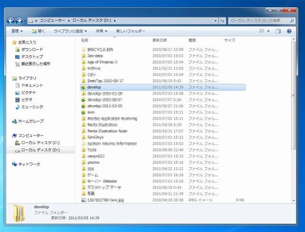Select ネットワーク in navigation pane
Image resolution: width=305 pixels, height=232 pixels.
coord(29,164)
